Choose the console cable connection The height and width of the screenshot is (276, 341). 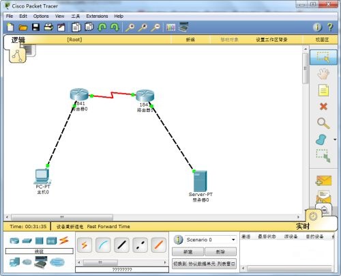(x=103, y=245)
